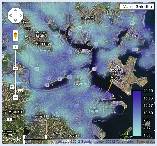This screenshot has width=157, height=146.
Task: Click the Boston city label
Action: pyautogui.click(x=81, y=84)
